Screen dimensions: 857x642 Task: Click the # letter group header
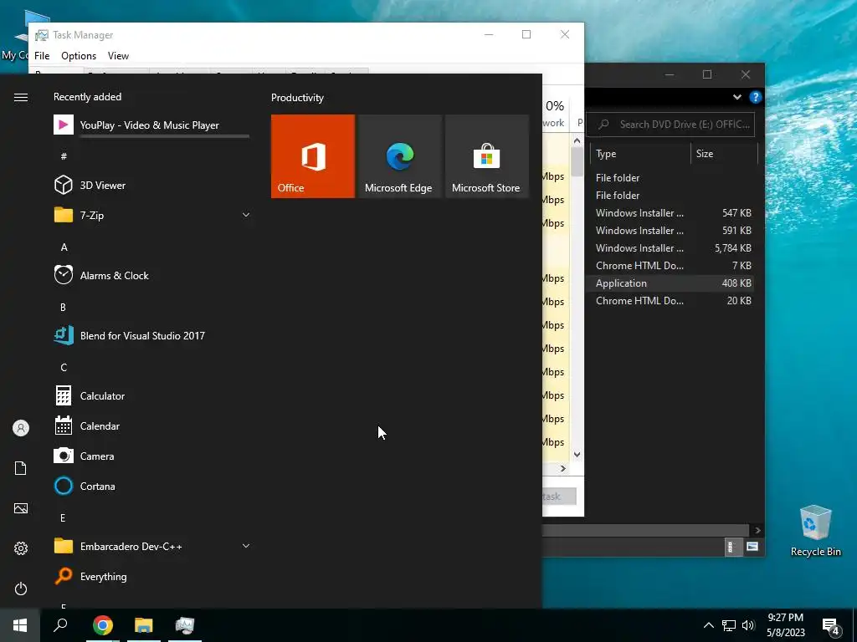tap(64, 156)
